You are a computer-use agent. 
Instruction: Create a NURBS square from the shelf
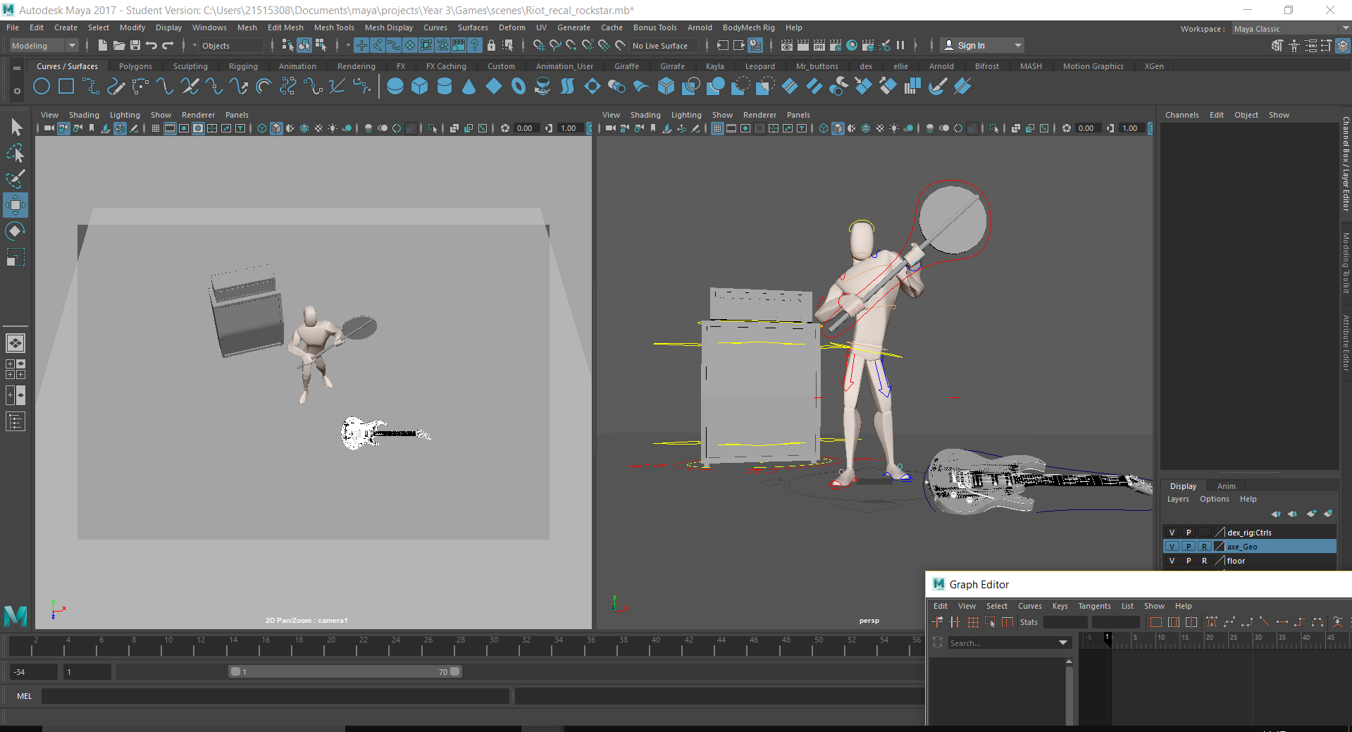(x=66, y=87)
